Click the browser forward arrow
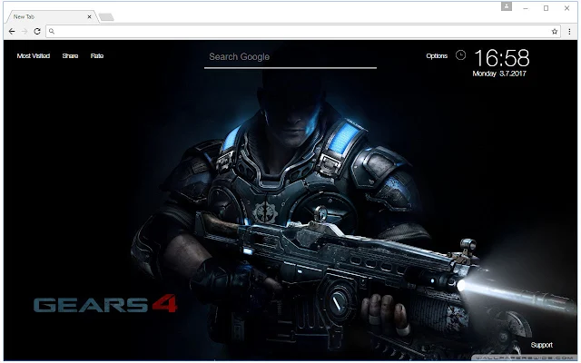This screenshot has height=363, width=581. 25,32
